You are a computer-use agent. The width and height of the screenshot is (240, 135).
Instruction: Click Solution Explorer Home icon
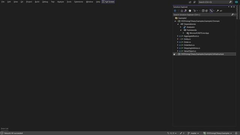click(181, 11)
